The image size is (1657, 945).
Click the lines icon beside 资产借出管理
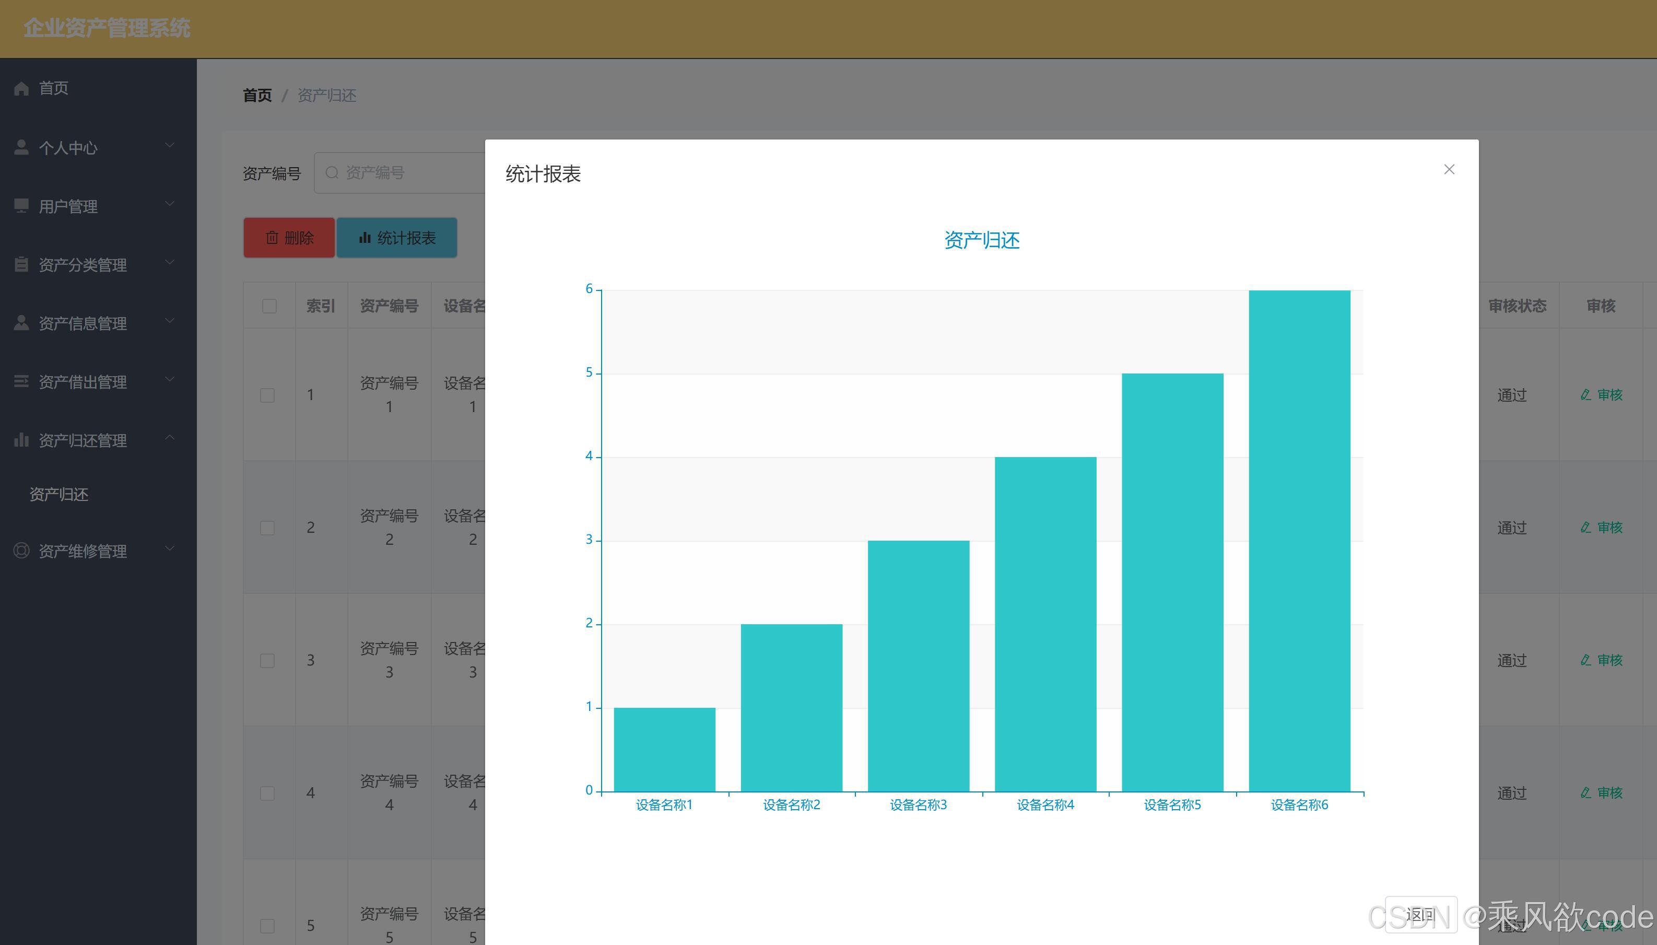(x=21, y=382)
